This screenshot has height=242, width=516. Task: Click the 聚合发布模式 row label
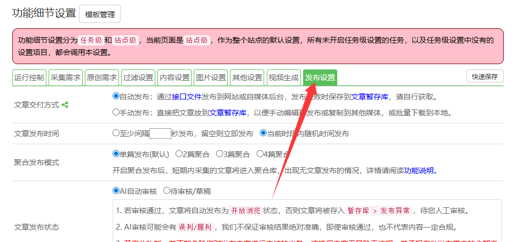coord(36,162)
